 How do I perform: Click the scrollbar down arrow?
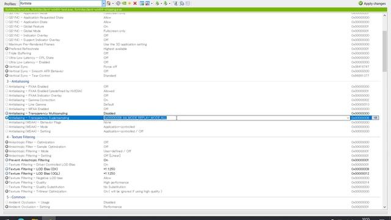tap(384, 207)
